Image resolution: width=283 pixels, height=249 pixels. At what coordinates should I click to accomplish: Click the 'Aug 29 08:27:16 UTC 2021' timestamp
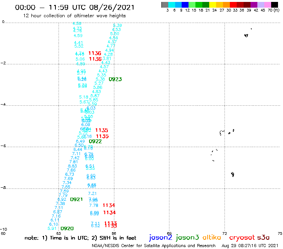(250, 246)
